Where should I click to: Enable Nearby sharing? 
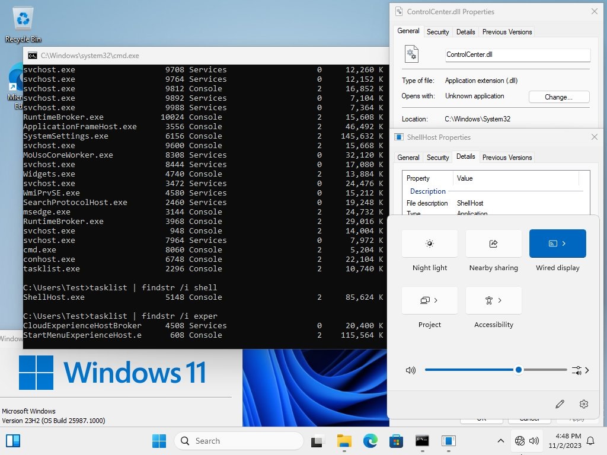coord(493,243)
